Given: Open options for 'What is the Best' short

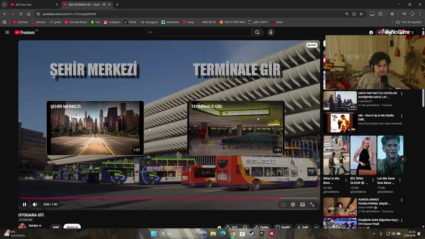Looking at the screenshot, I should pyautogui.click(x=346, y=180).
